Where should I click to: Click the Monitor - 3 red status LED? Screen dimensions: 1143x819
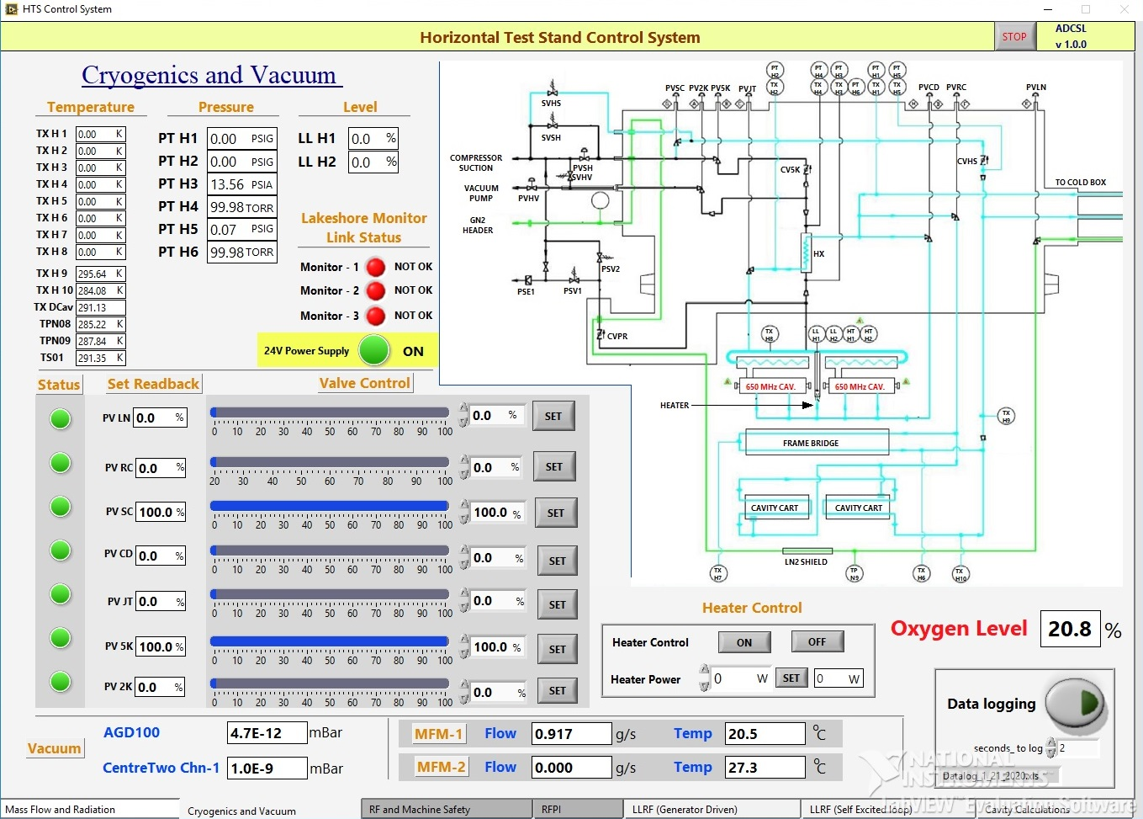pos(376,316)
